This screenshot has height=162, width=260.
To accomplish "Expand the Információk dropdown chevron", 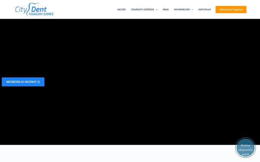I will (x=192, y=10).
